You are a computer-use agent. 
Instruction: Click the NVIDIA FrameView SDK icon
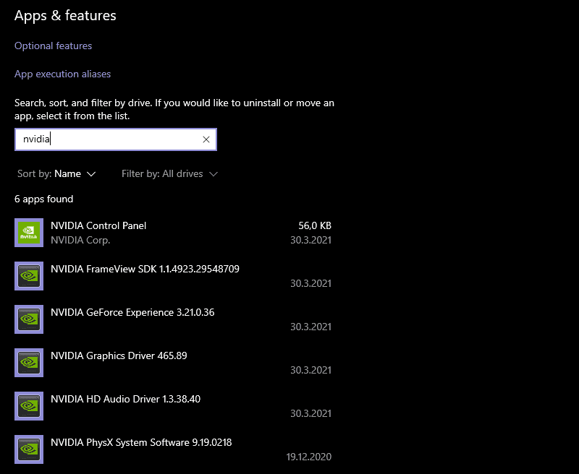click(x=29, y=276)
